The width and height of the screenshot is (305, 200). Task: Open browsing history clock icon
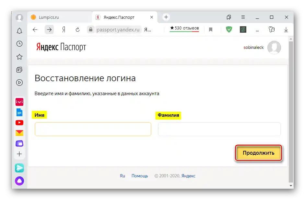[x=19, y=44]
